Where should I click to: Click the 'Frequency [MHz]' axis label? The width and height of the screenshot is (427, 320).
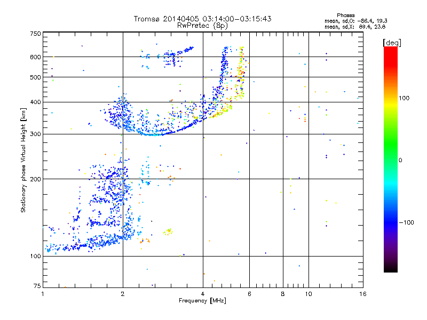pos(202,301)
